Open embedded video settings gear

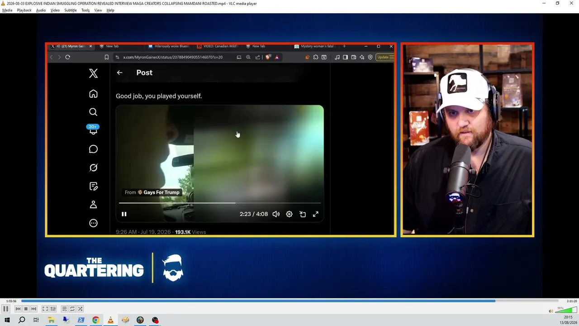click(x=289, y=214)
